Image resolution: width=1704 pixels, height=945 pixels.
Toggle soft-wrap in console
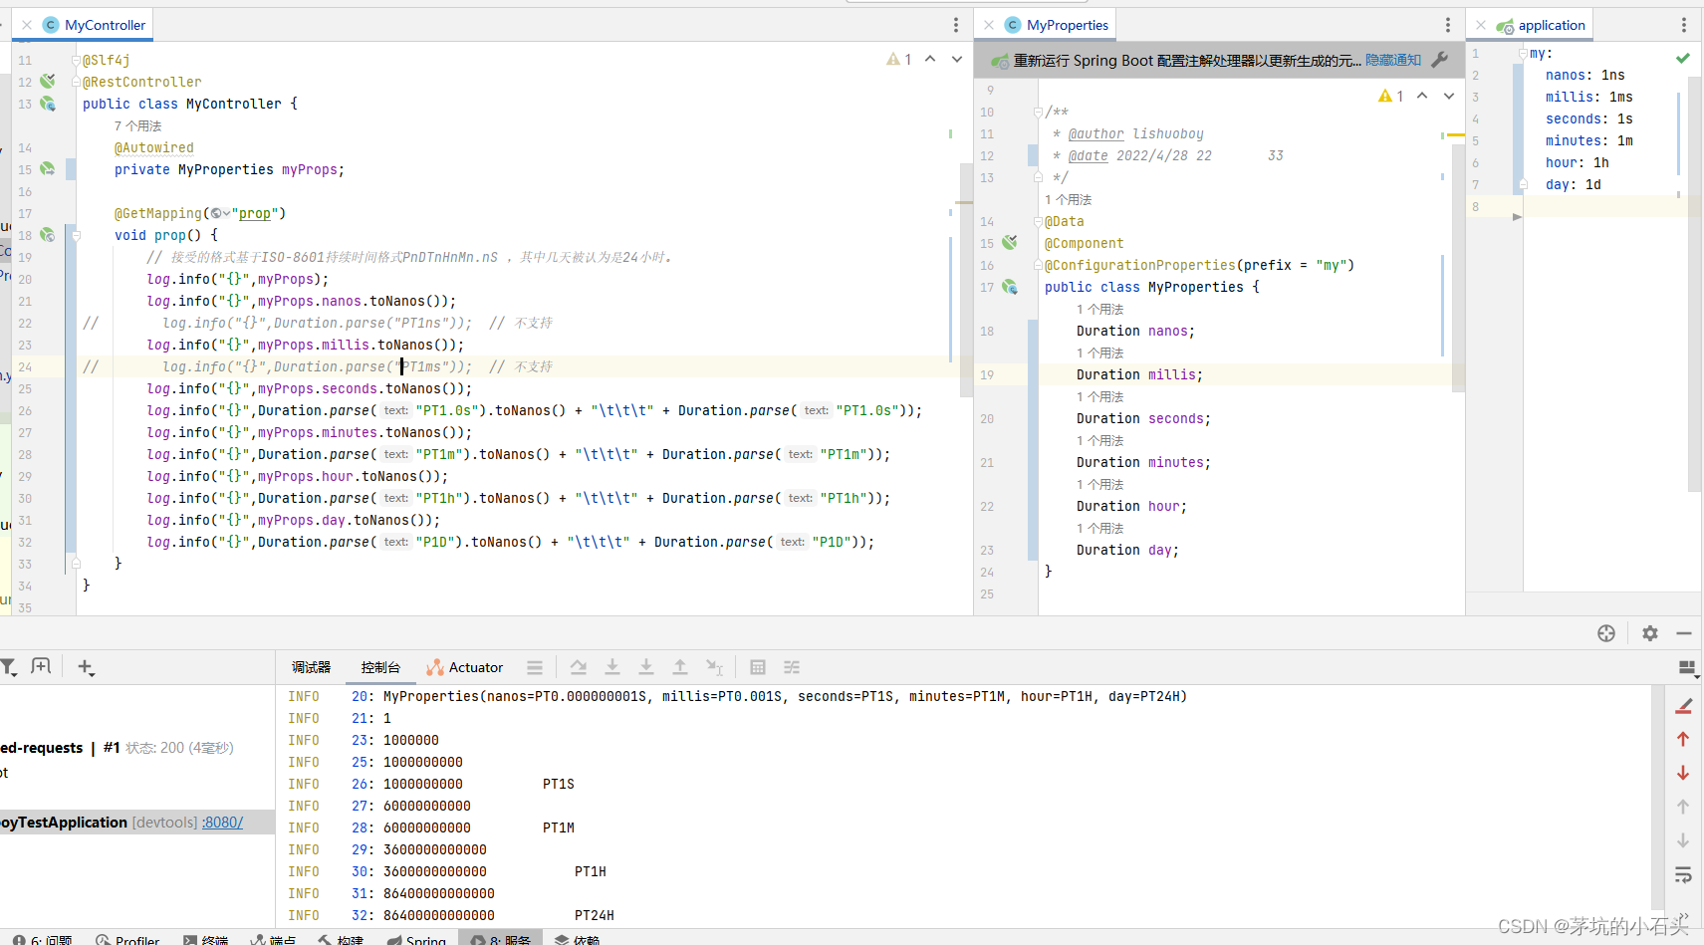click(1683, 874)
